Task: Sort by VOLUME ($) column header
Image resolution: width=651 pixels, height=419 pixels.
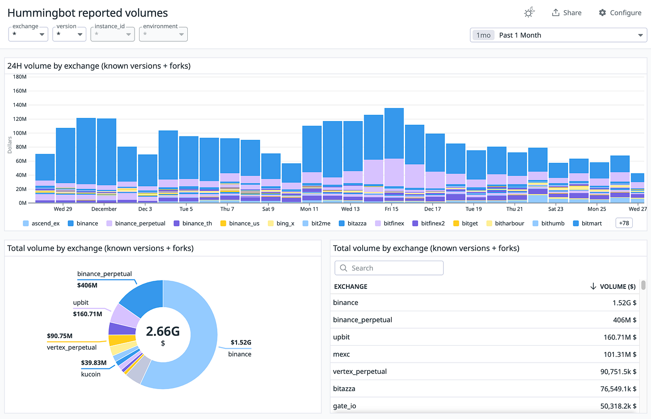Action: (617, 287)
